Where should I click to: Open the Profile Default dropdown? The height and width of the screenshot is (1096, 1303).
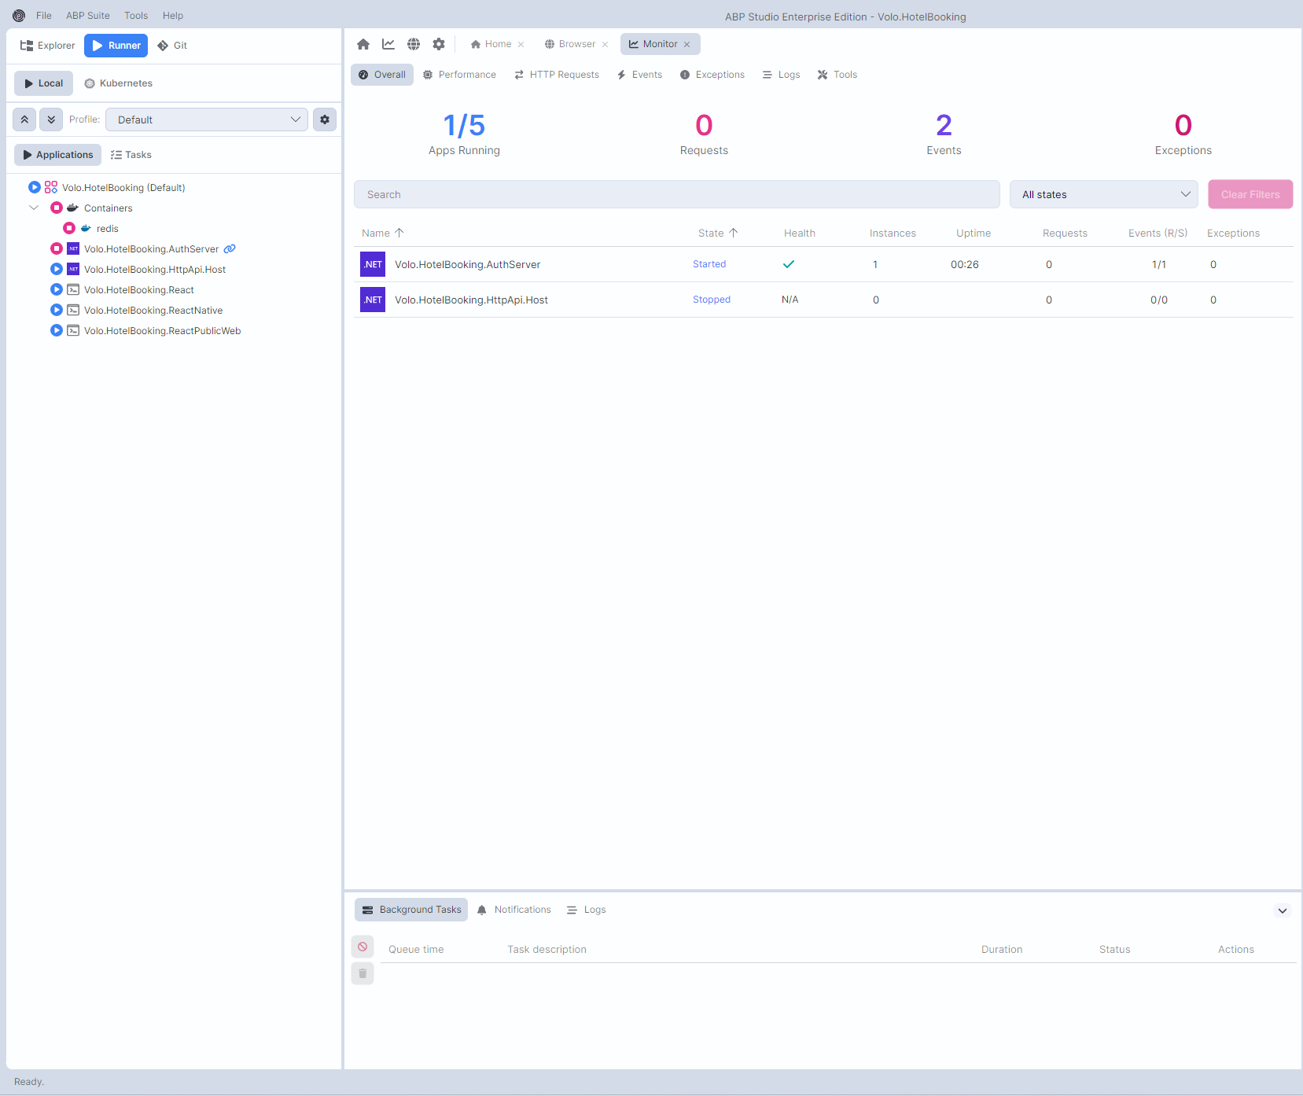coord(206,120)
